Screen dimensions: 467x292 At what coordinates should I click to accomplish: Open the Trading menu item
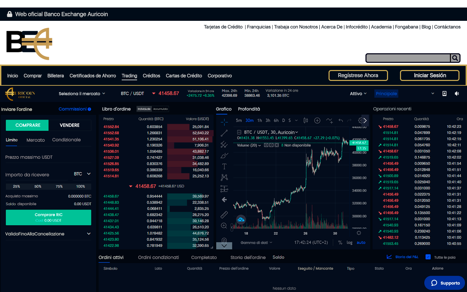129,76
